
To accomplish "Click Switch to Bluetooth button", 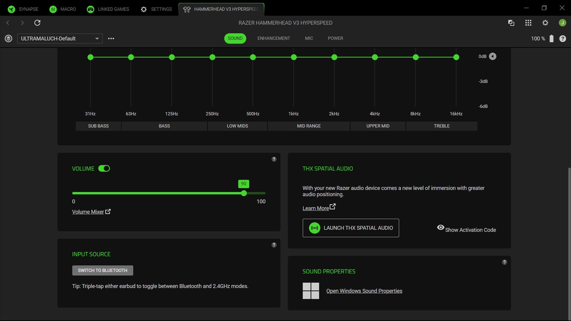I will [103, 270].
